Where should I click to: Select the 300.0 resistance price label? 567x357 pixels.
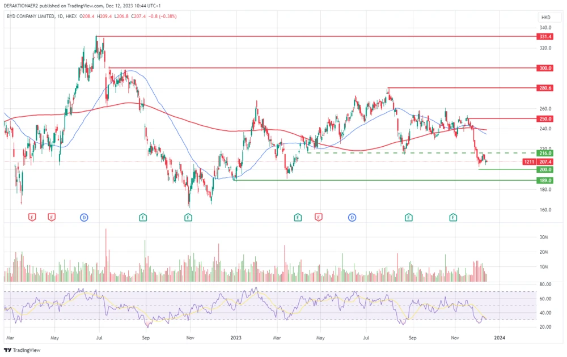coord(545,68)
